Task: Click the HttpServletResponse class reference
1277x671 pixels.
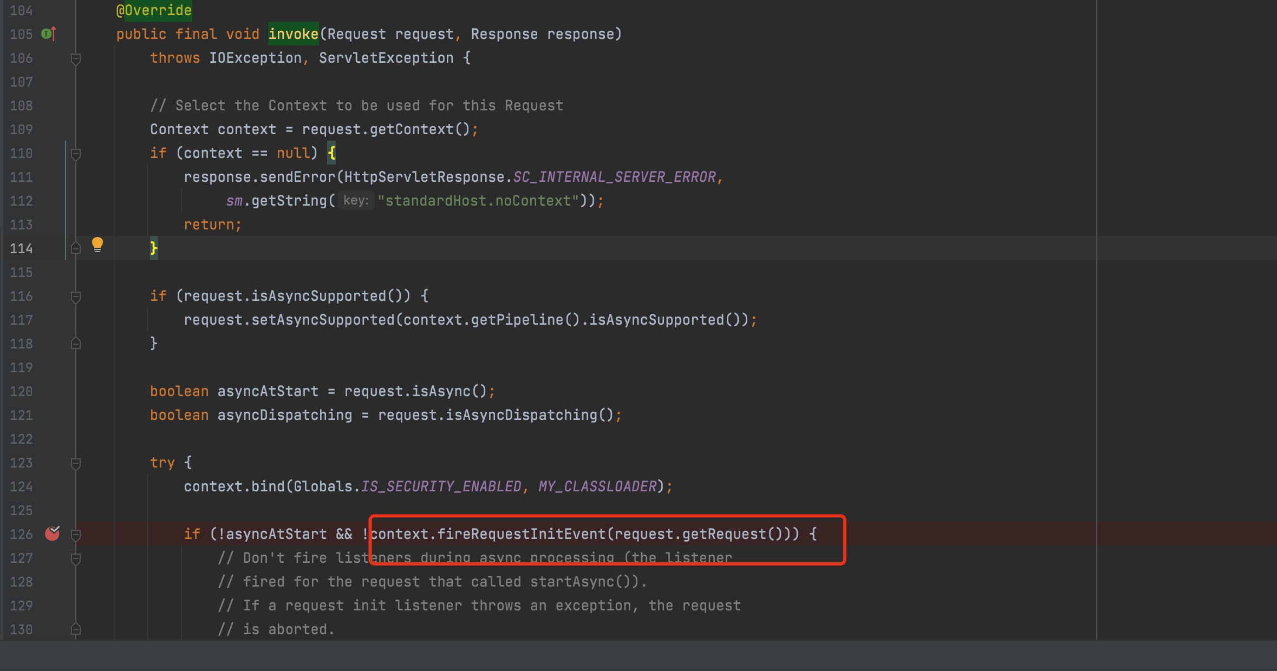Action: pos(424,177)
